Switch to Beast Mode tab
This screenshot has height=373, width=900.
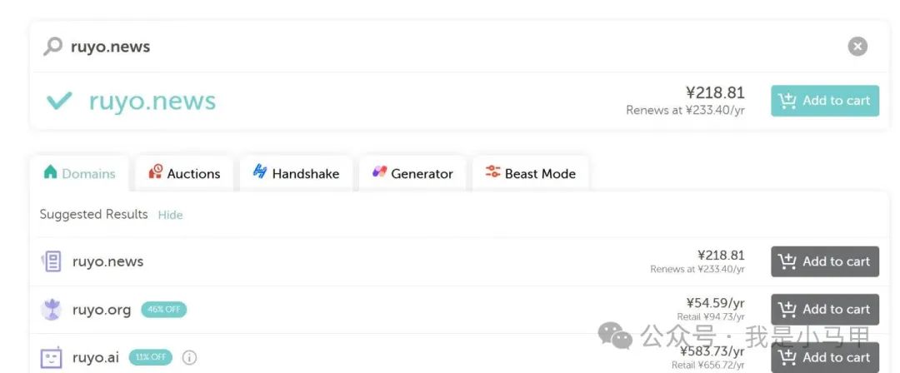point(530,173)
